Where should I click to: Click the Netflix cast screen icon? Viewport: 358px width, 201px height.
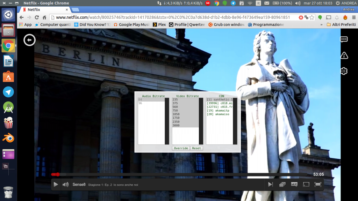tap(306, 184)
